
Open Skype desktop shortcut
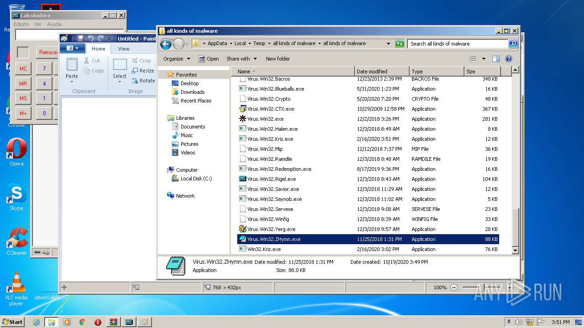click(x=16, y=197)
